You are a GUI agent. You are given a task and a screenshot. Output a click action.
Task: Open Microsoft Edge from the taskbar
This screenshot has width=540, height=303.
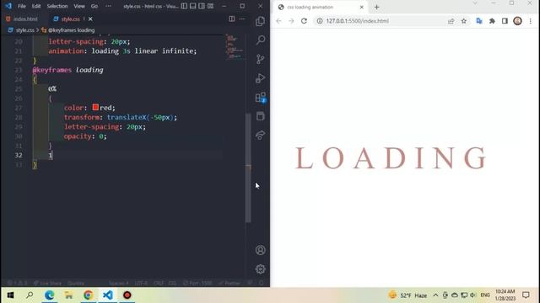pos(49,295)
